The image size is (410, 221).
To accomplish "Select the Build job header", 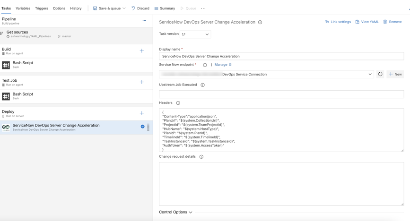I will coord(76,51).
